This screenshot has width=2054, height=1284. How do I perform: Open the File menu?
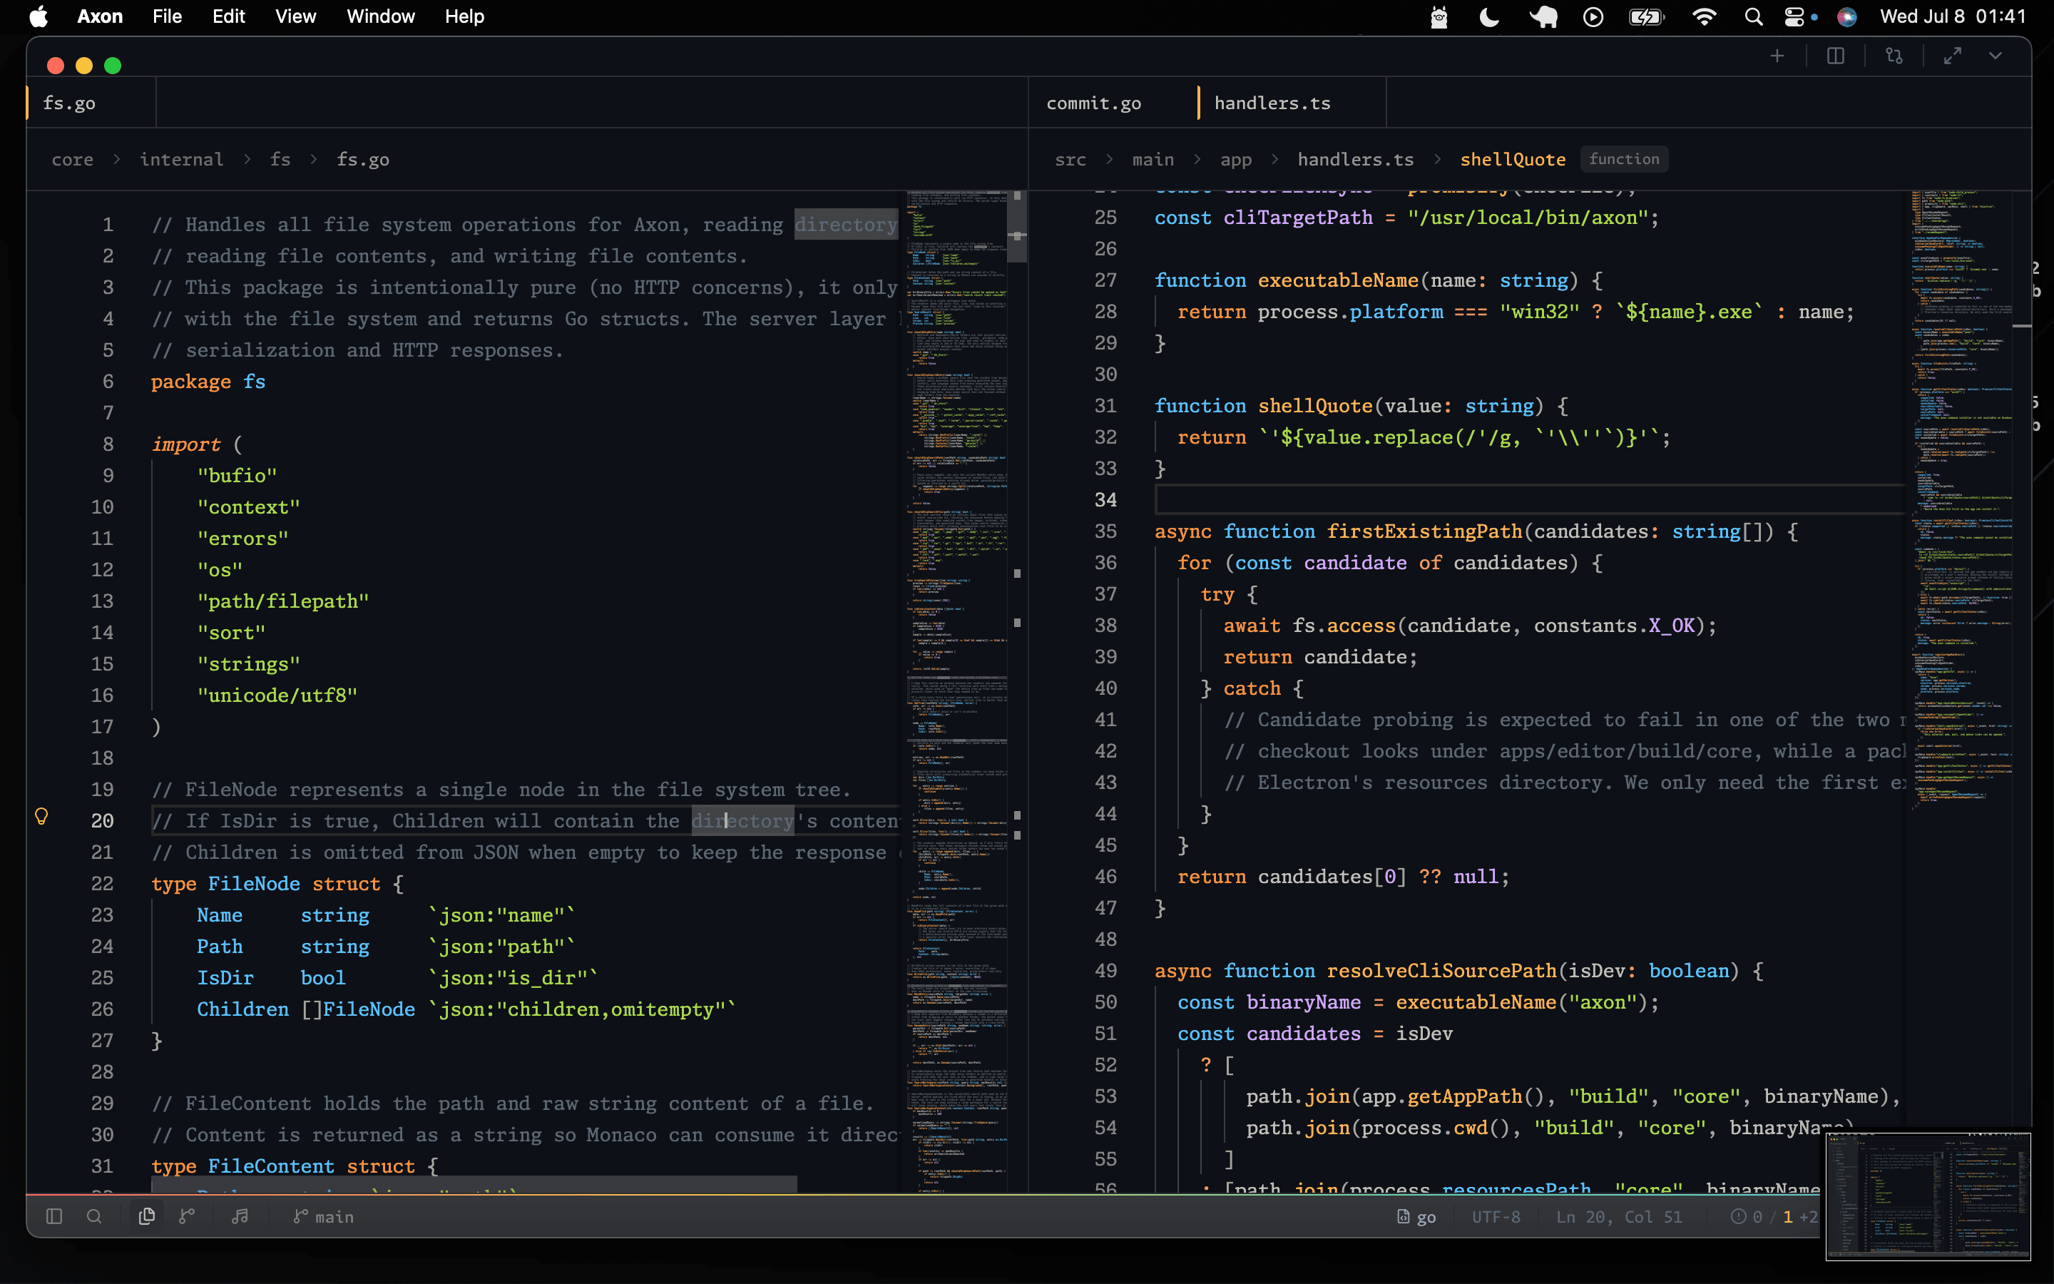click(167, 16)
